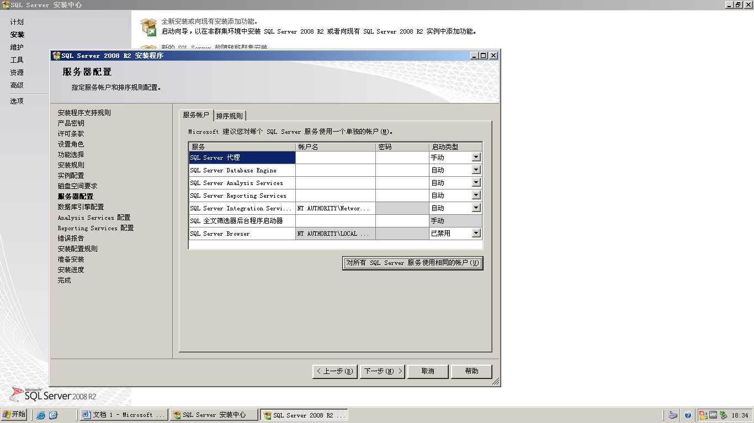Click 全新安装或向现有安装添加功能 link
Viewport: 754px width, 423px height.
click(210, 21)
